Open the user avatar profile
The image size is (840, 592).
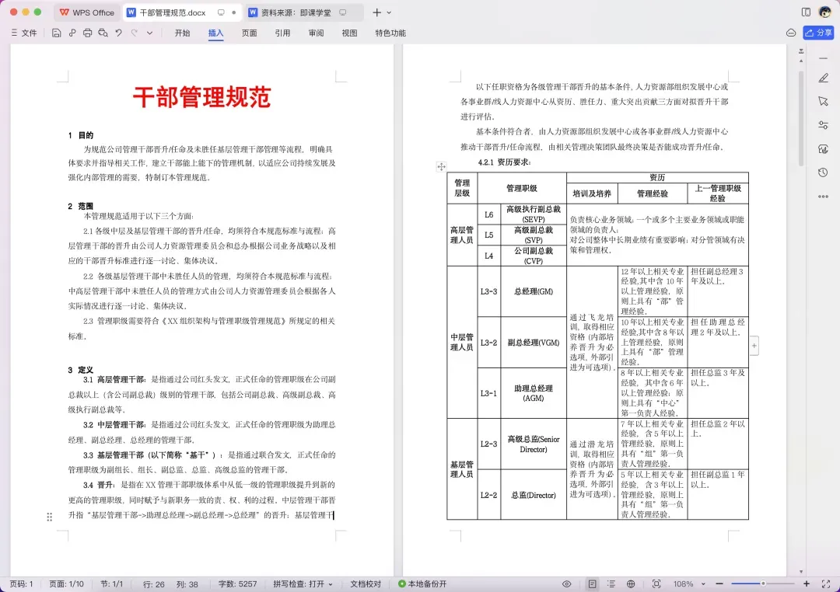coord(825,12)
